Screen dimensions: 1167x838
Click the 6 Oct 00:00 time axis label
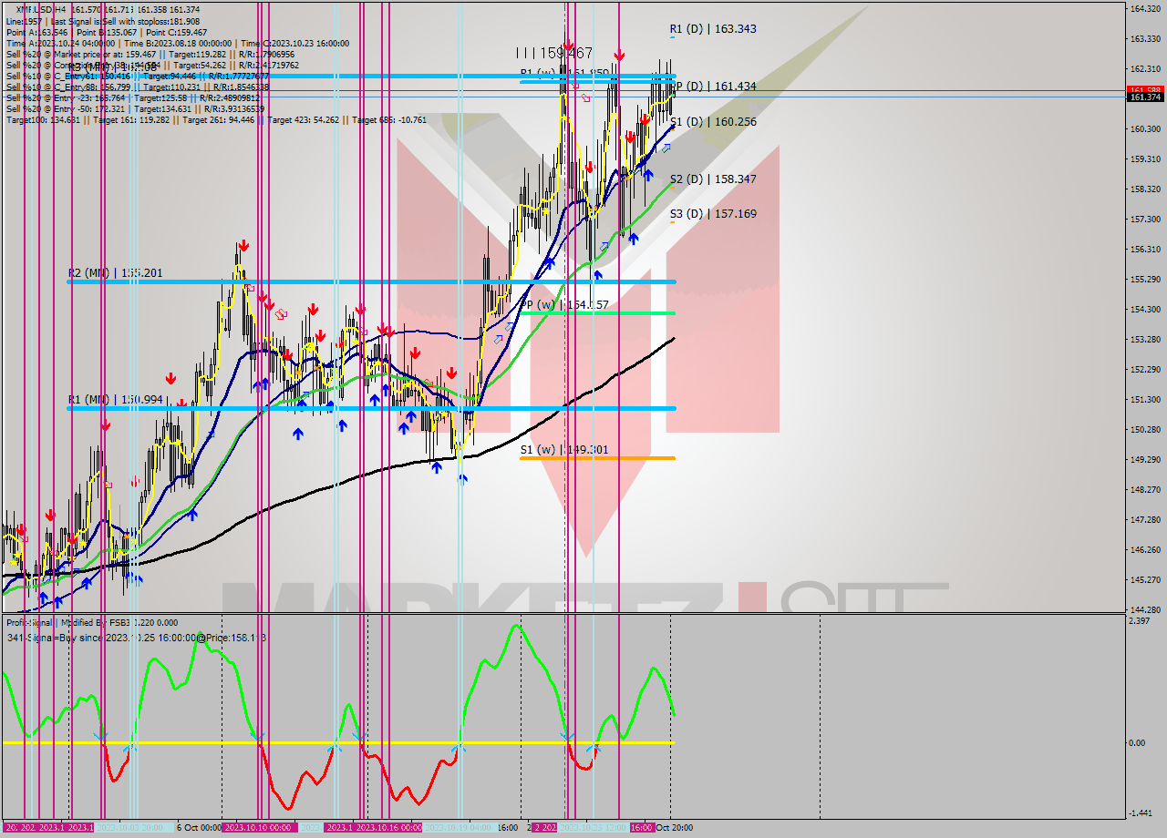(x=198, y=828)
